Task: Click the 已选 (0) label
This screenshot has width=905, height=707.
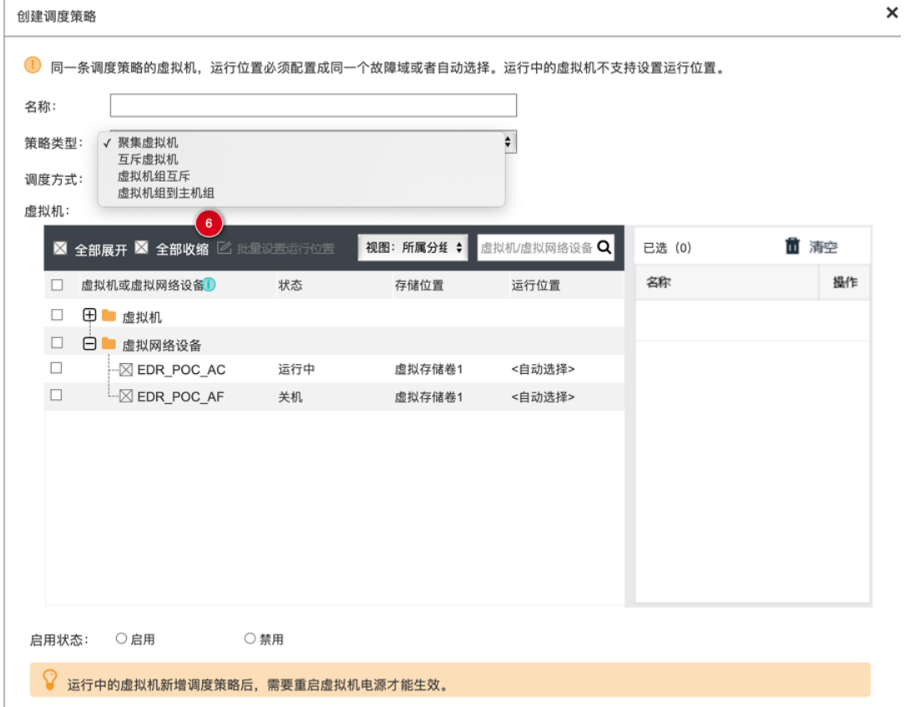Action: (667, 248)
